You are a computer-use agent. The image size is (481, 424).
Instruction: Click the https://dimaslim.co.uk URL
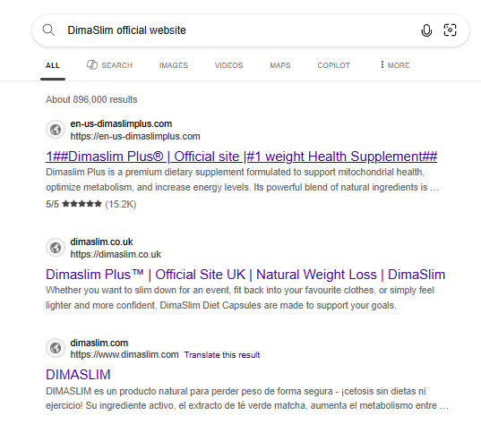(116, 254)
